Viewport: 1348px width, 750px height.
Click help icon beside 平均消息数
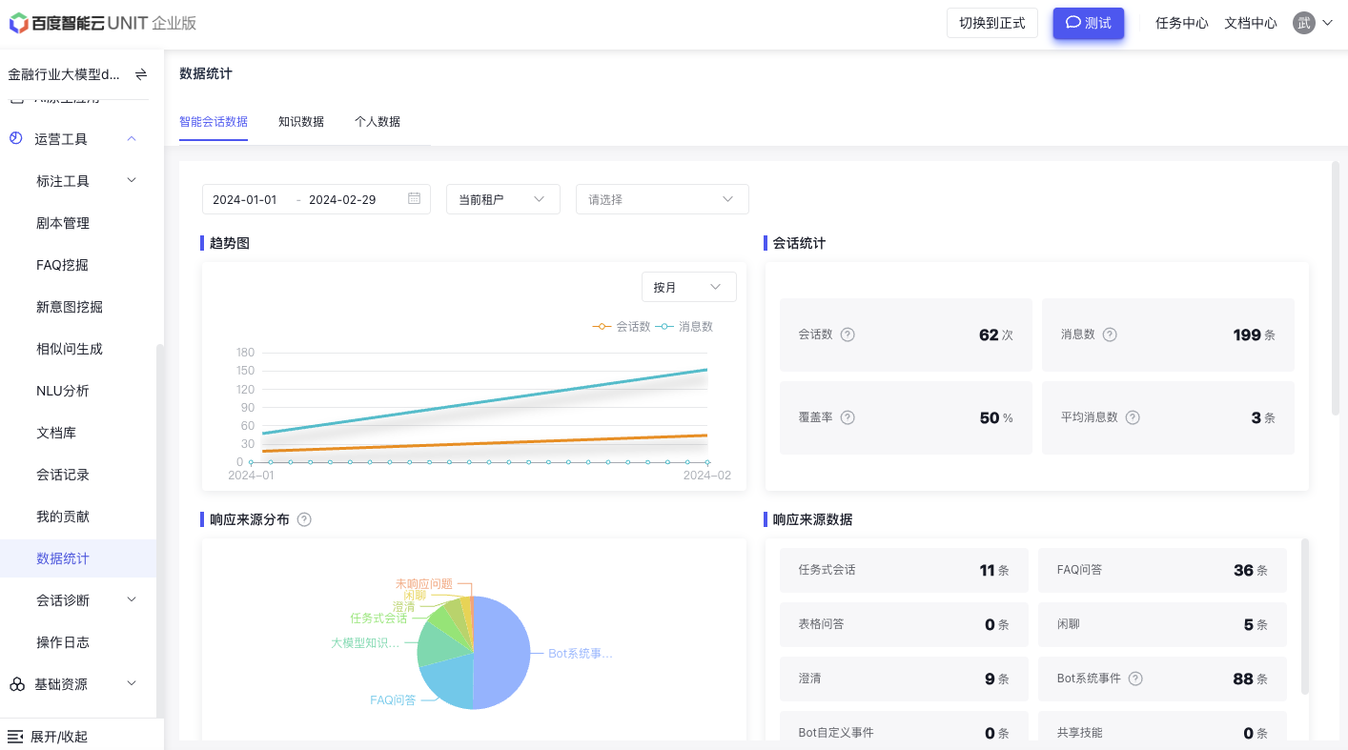pyautogui.click(x=1133, y=417)
